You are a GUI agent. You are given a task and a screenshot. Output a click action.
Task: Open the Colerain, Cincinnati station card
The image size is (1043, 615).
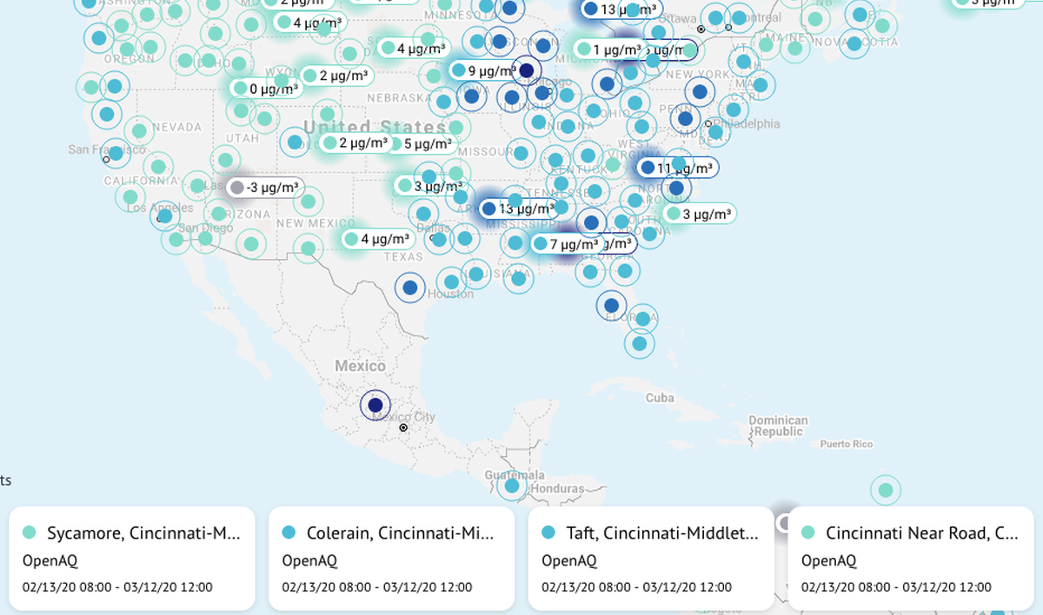pyautogui.click(x=391, y=559)
